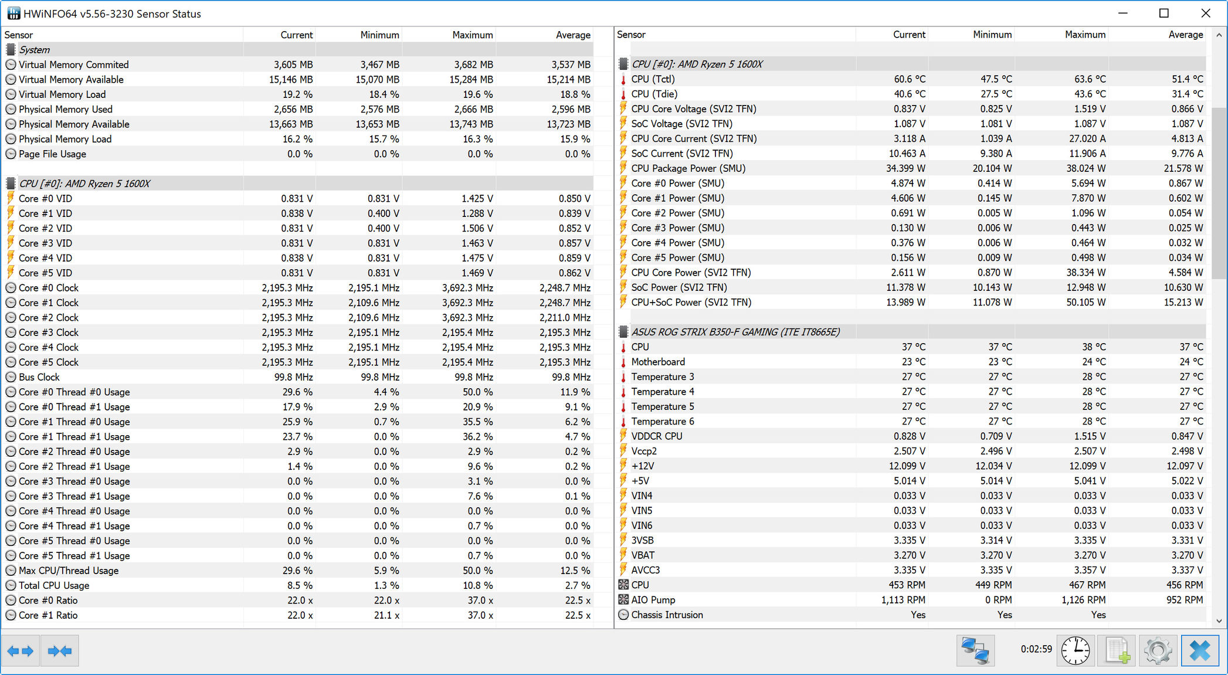Select the SoC Current (SVI2 TFN) row
This screenshot has height=675, width=1228.
tap(911, 153)
